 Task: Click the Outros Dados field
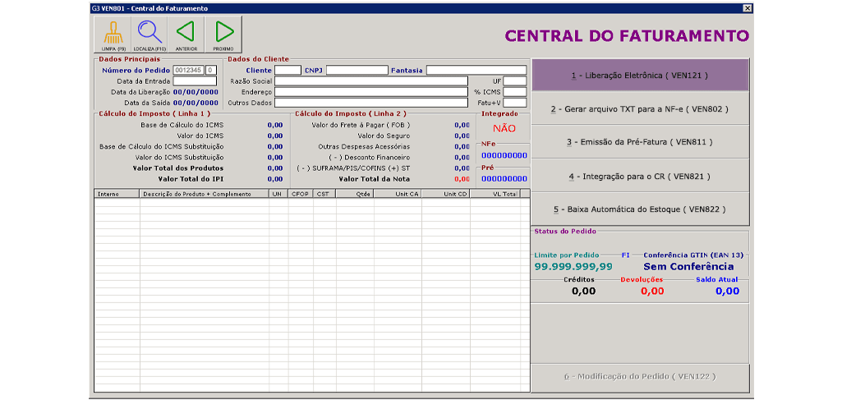(x=371, y=103)
